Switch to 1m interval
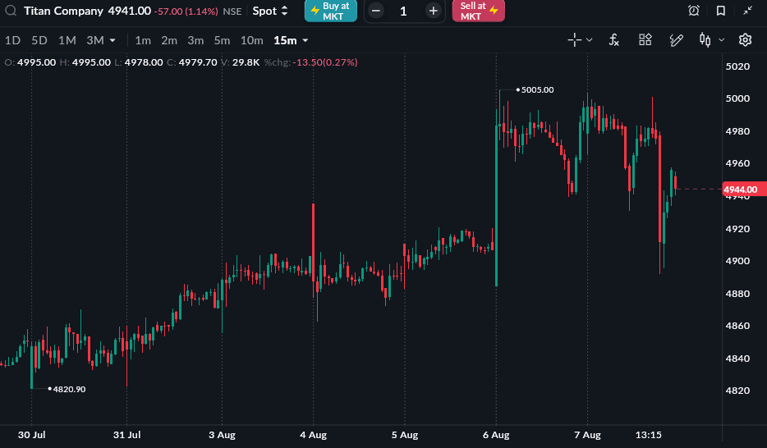Image resolution: width=767 pixels, height=448 pixels. 143,40
